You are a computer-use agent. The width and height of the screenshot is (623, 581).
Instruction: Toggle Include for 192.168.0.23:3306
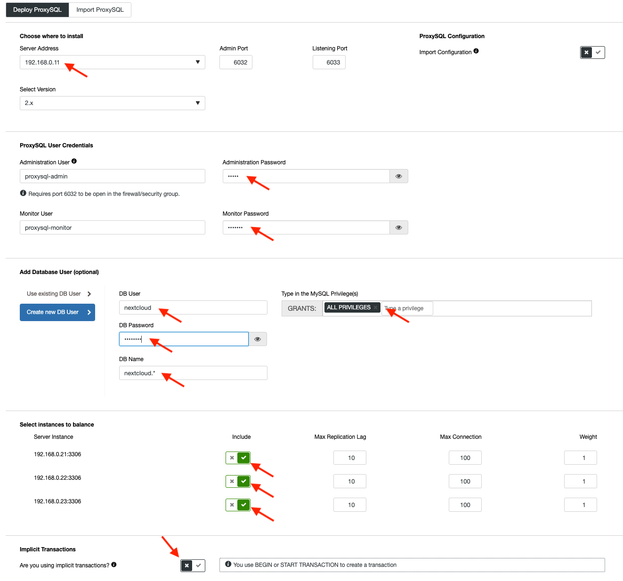coord(238,505)
